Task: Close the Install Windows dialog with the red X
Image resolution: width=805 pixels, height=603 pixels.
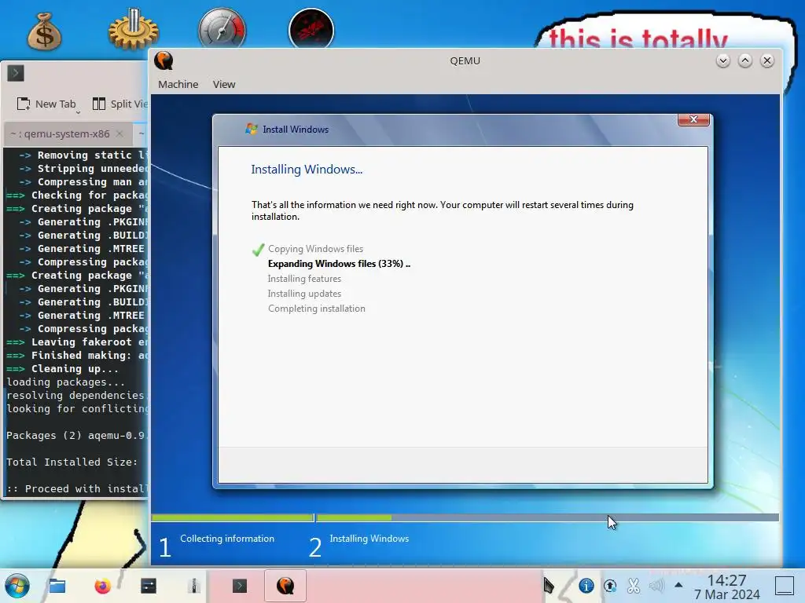Action: coord(693,119)
